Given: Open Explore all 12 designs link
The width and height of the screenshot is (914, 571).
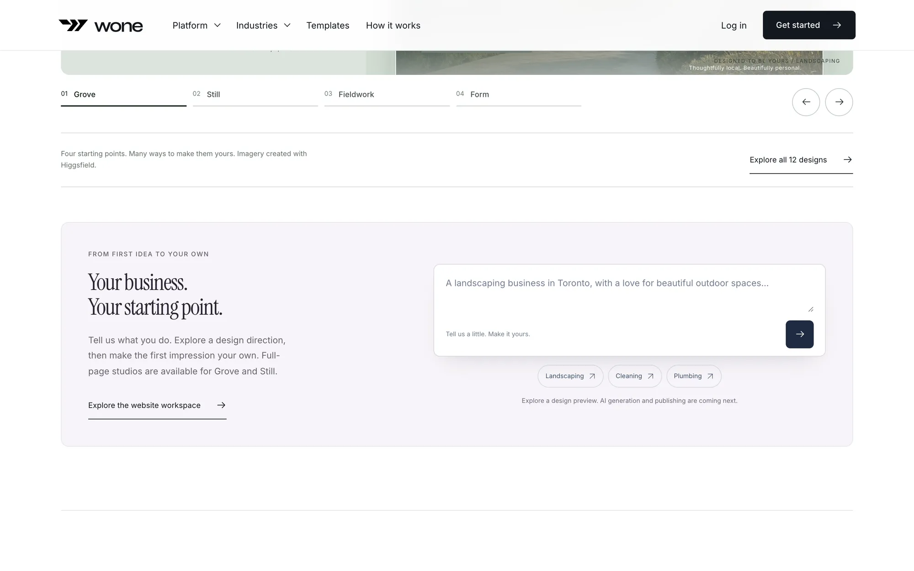Looking at the screenshot, I should click(x=801, y=160).
